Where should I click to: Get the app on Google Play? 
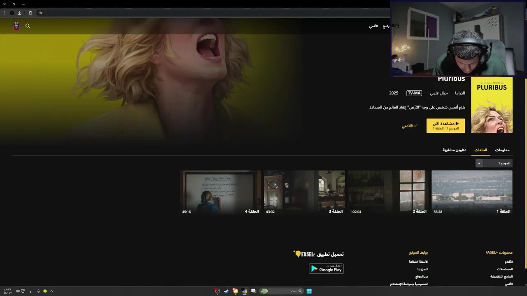pos(326,268)
